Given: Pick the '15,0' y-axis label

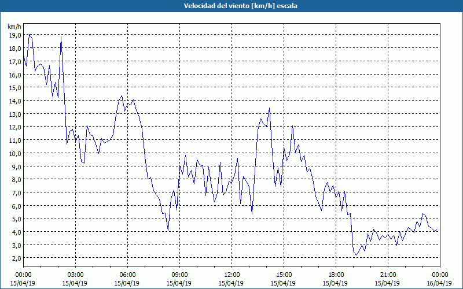Looking at the screenshot, I should coord(16,88).
